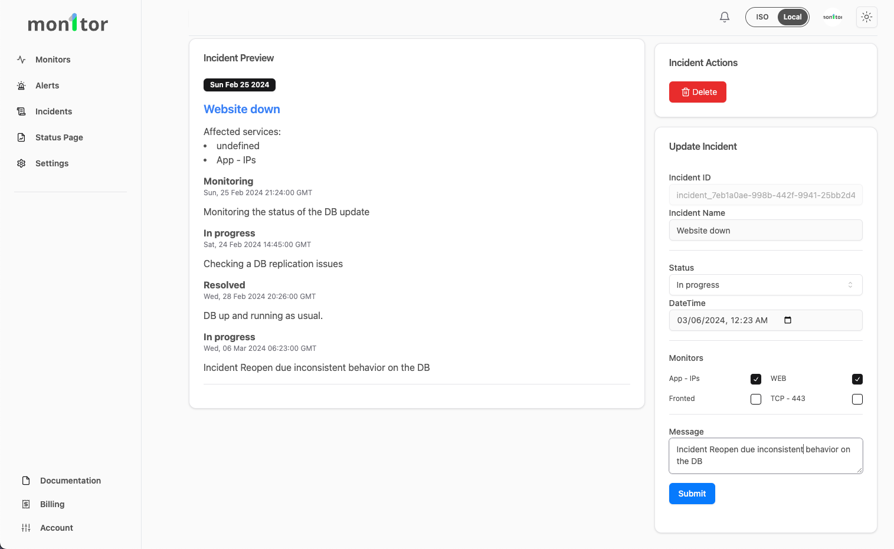Screen dimensions: 894x549
Task: Click the Status Page document icon
Action: [x=21, y=137]
